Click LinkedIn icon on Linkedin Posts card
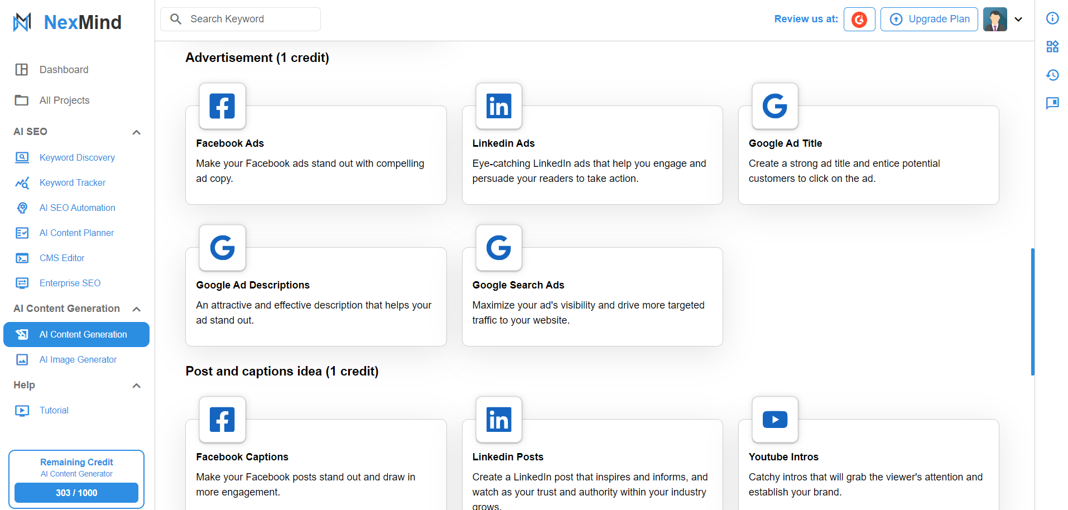1068x510 pixels. click(x=499, y=420)
